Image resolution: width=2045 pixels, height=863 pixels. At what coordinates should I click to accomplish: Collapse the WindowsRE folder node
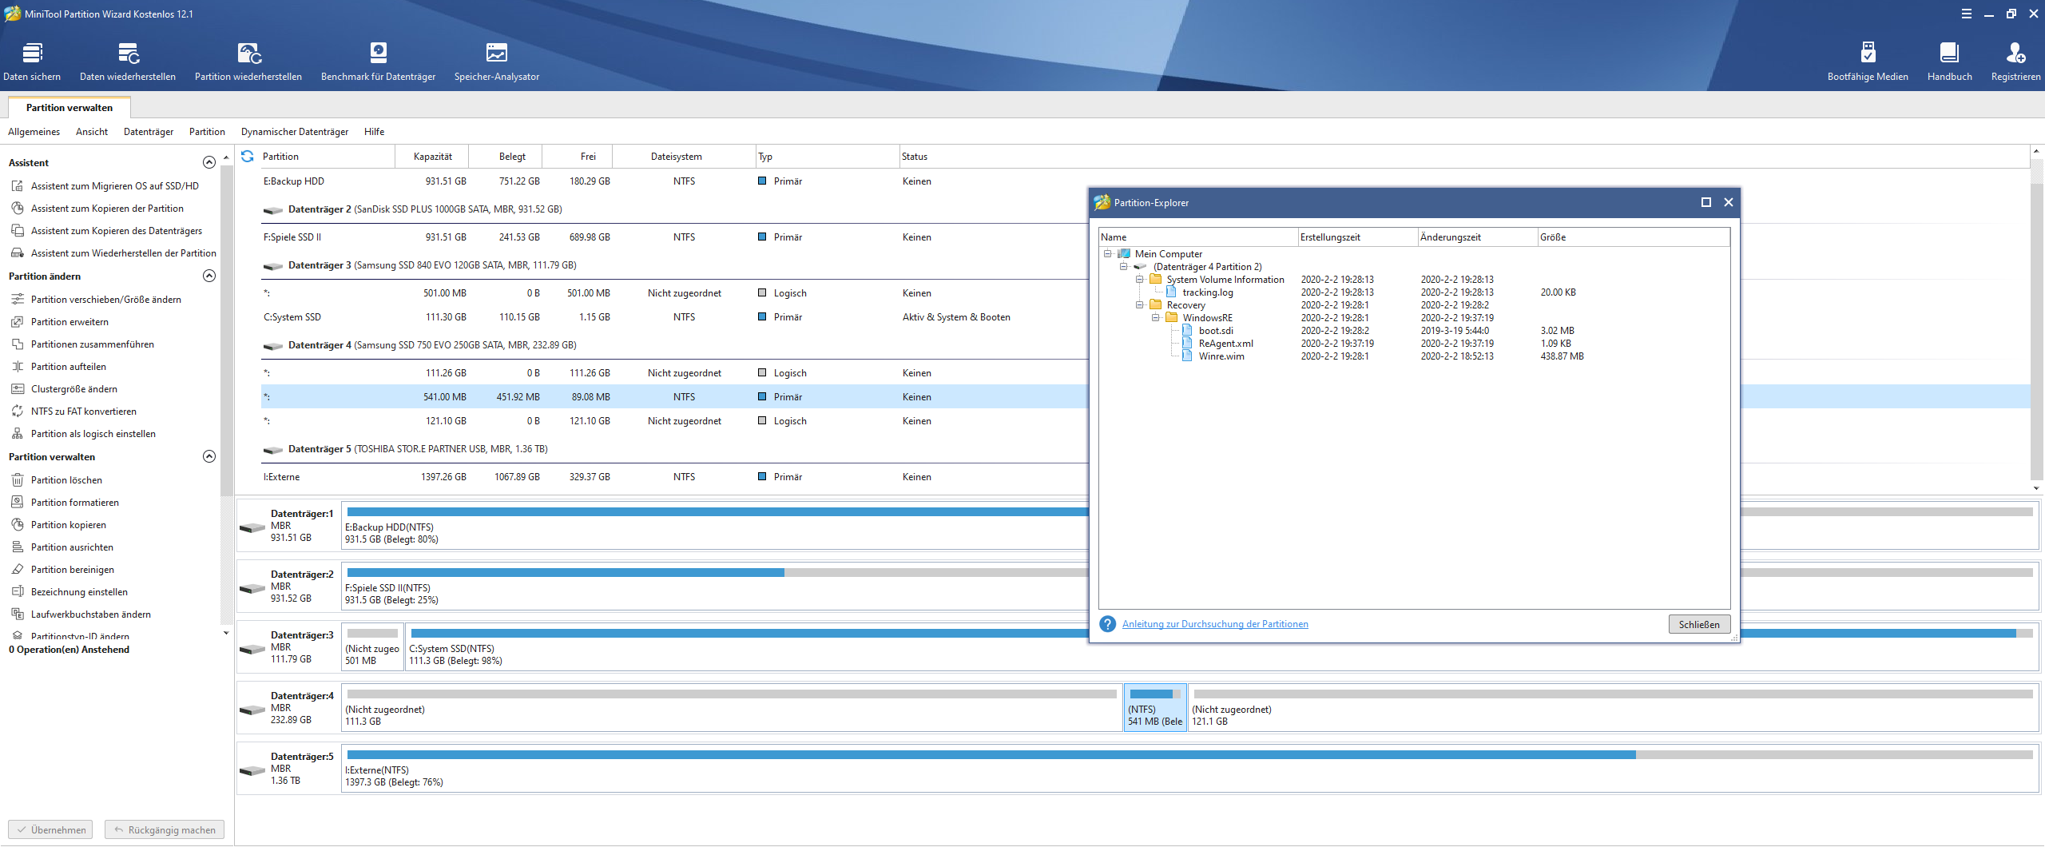1156,318
